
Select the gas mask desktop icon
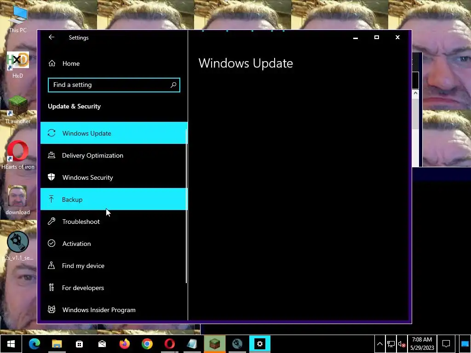(18, 245)
